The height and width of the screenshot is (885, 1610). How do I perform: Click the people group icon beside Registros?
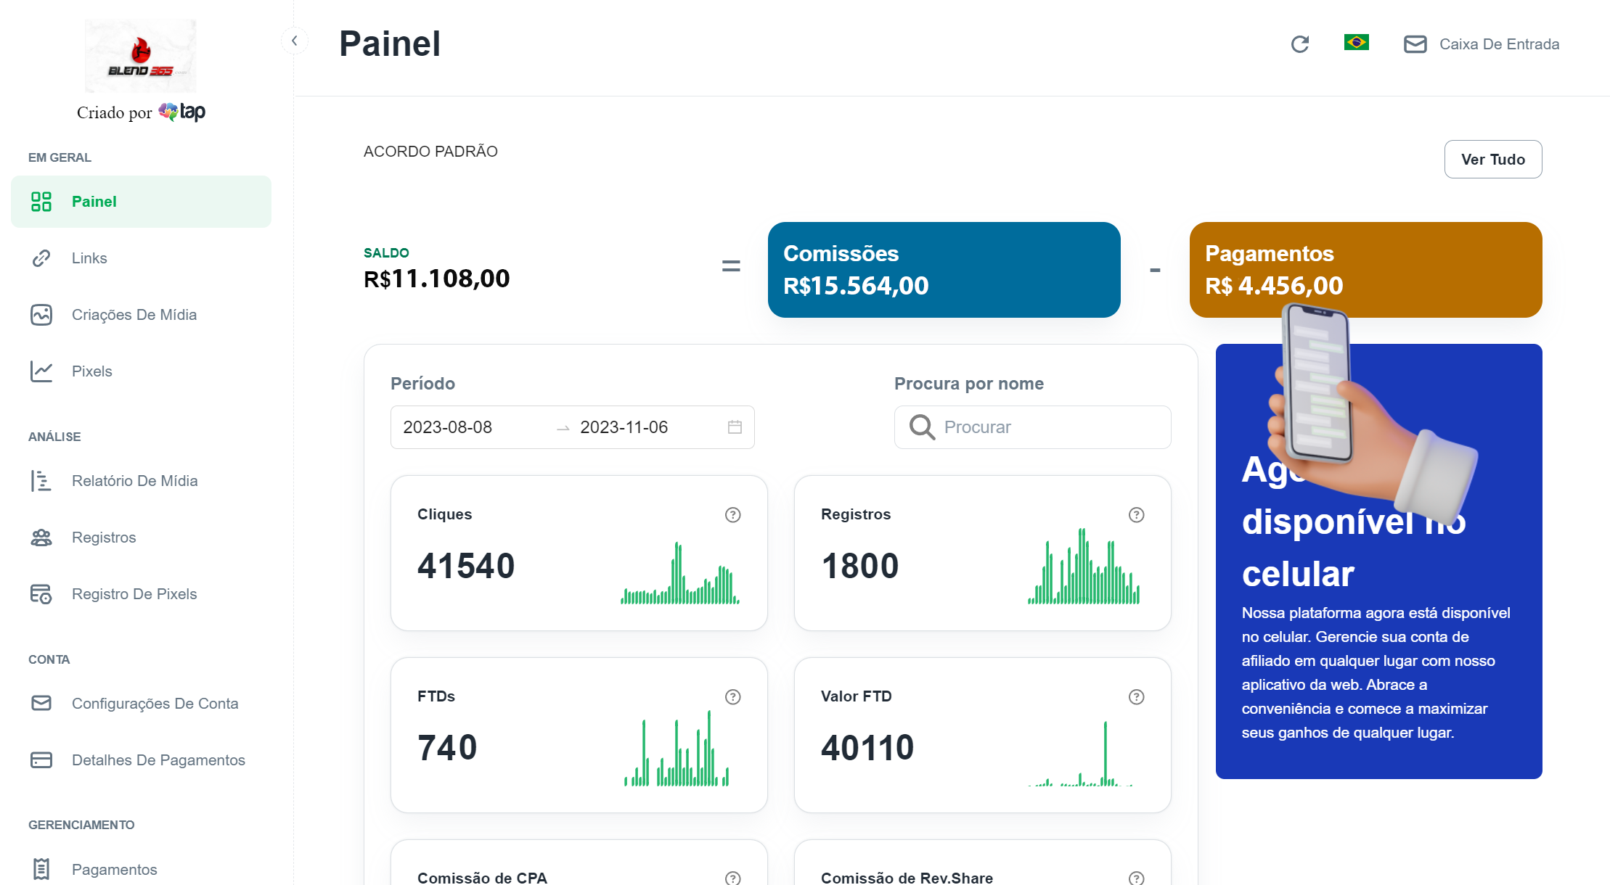click(x=41, y=538)
